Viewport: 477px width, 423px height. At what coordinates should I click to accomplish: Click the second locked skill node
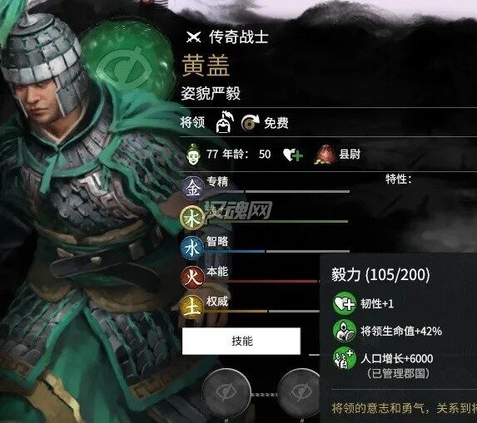point(300,394)
